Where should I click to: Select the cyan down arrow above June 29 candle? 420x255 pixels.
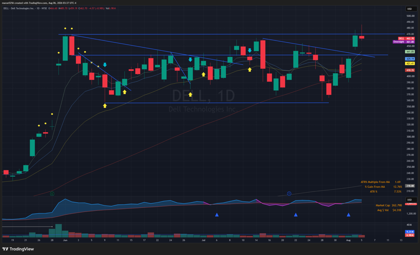click(190, 59)
